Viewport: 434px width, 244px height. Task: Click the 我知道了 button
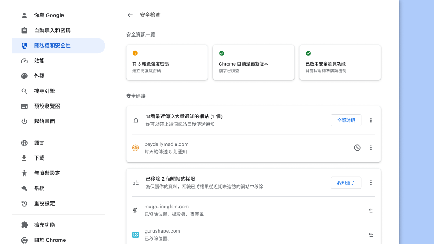click(x=346, y=183)
